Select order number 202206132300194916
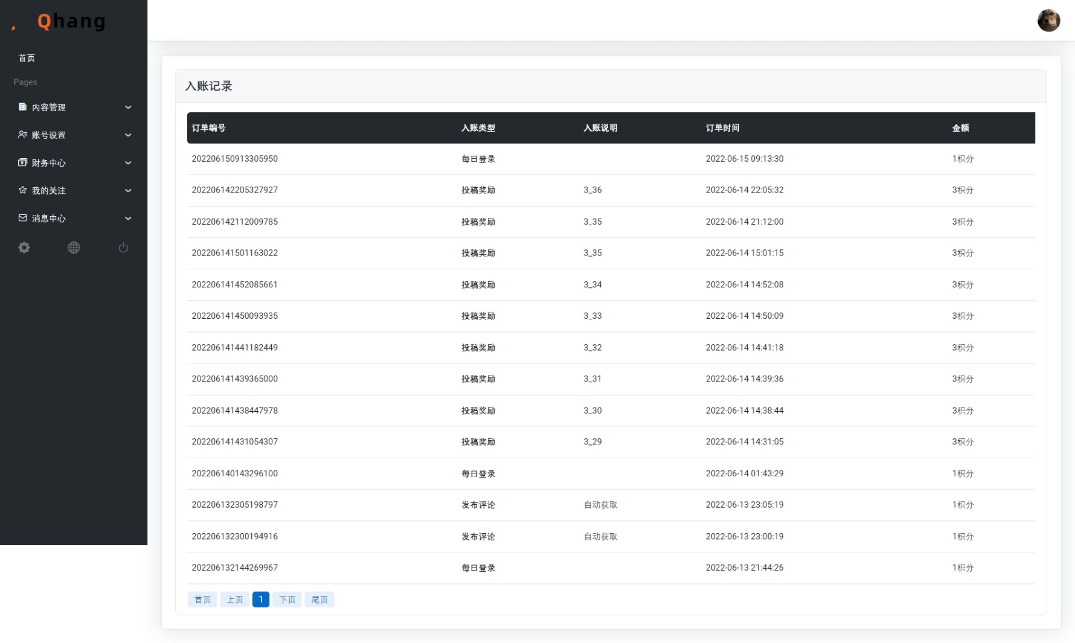This screenshot has height=643, width=1075. [x=235, y=536]
